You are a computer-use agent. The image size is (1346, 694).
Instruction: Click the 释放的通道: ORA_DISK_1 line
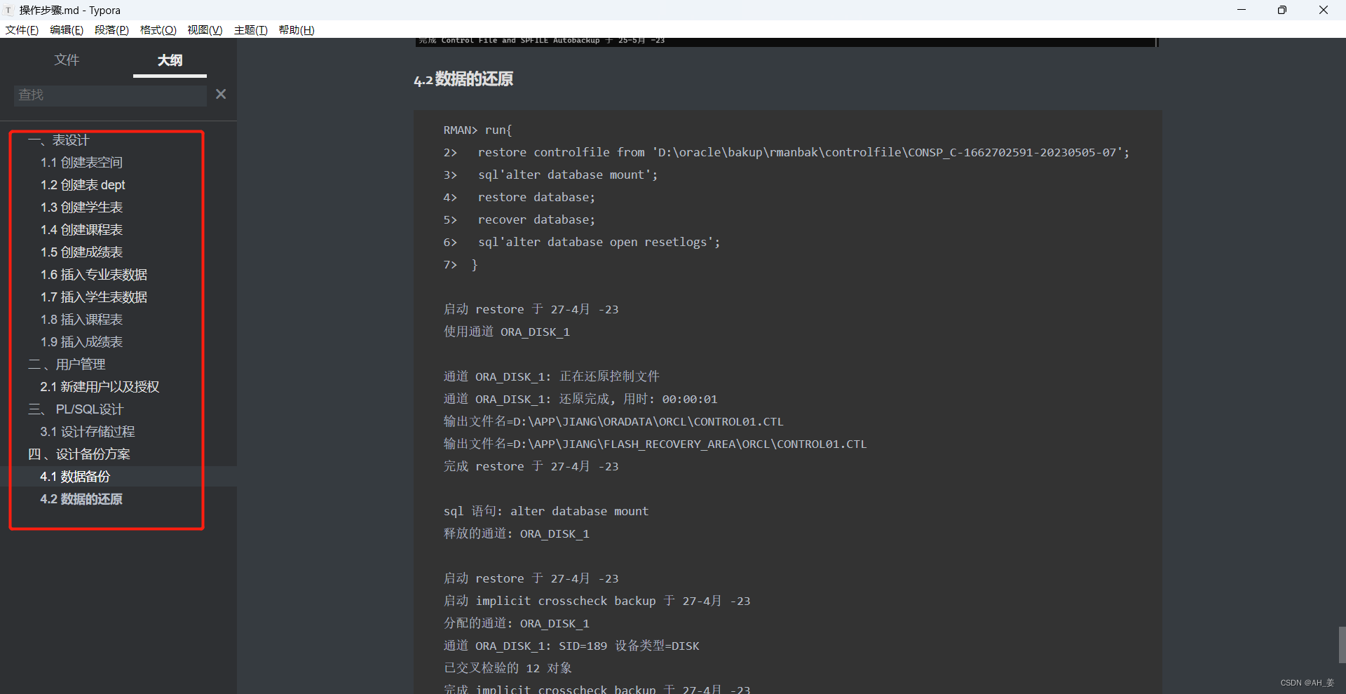coord(516,534)
